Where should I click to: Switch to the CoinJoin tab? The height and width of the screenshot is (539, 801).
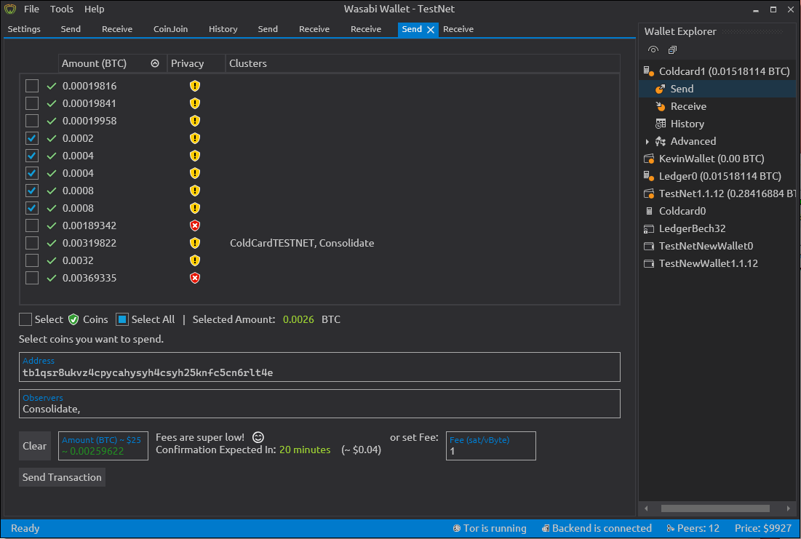[171, 29]
